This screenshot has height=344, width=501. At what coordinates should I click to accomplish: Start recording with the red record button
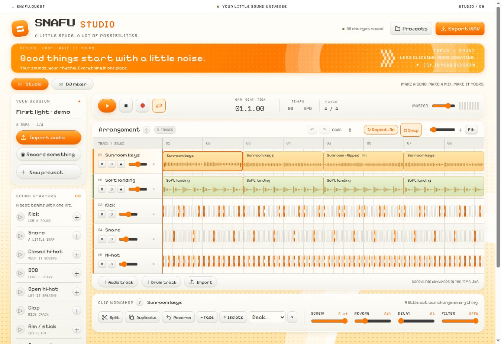pos(142,106)
